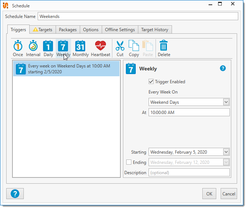Click OK to save schedule
This screenshot has width=247, height=209.
(x=209, y=194)
